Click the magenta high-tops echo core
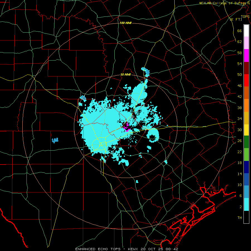Screen dimensions: 251x251 pyautogui.click(x=127, y=127)
